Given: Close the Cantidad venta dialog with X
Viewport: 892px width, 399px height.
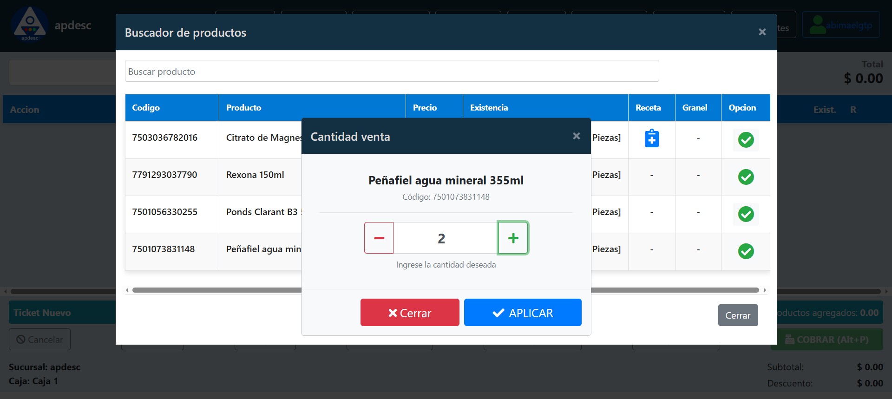Looking at the screenshot, I should (x=576, y=136).
